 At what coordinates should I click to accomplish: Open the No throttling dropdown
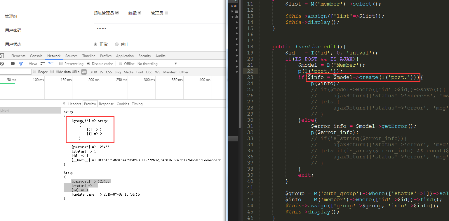pyautogui.click(x=158, y=64)
